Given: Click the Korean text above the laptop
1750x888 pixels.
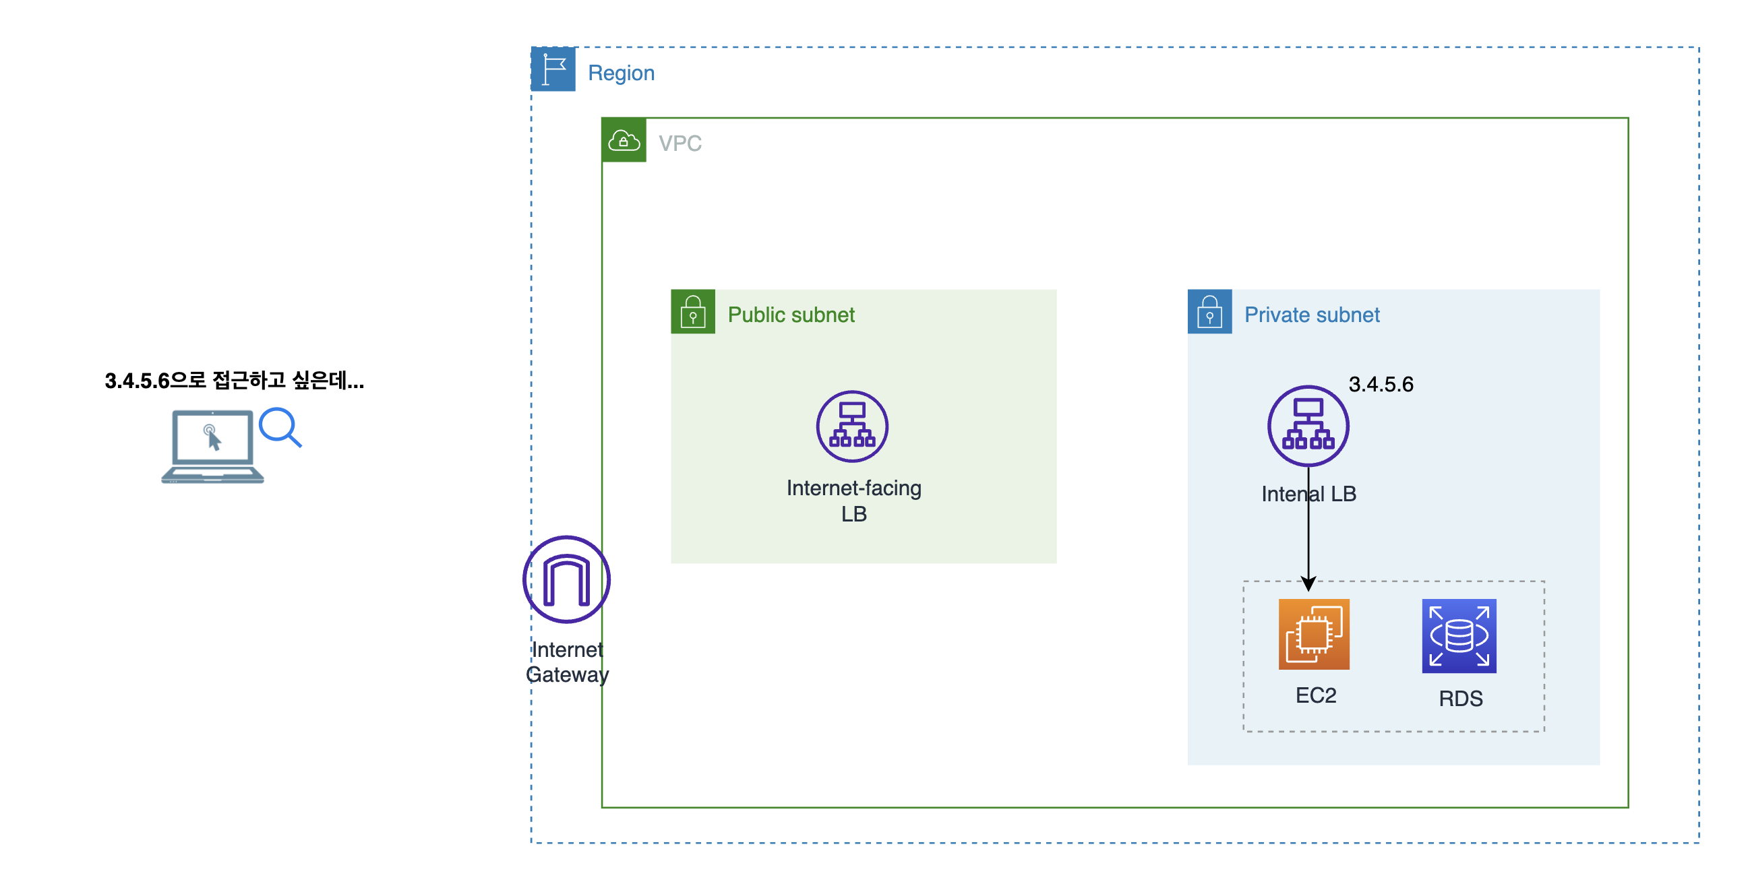Looking at the screenshot, I should click(x=234, y=380).
